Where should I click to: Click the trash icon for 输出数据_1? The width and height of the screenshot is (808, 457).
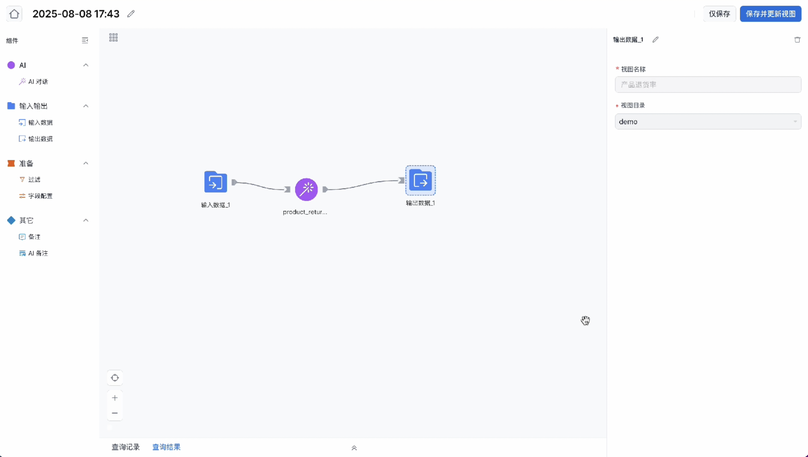pos(797,40)
